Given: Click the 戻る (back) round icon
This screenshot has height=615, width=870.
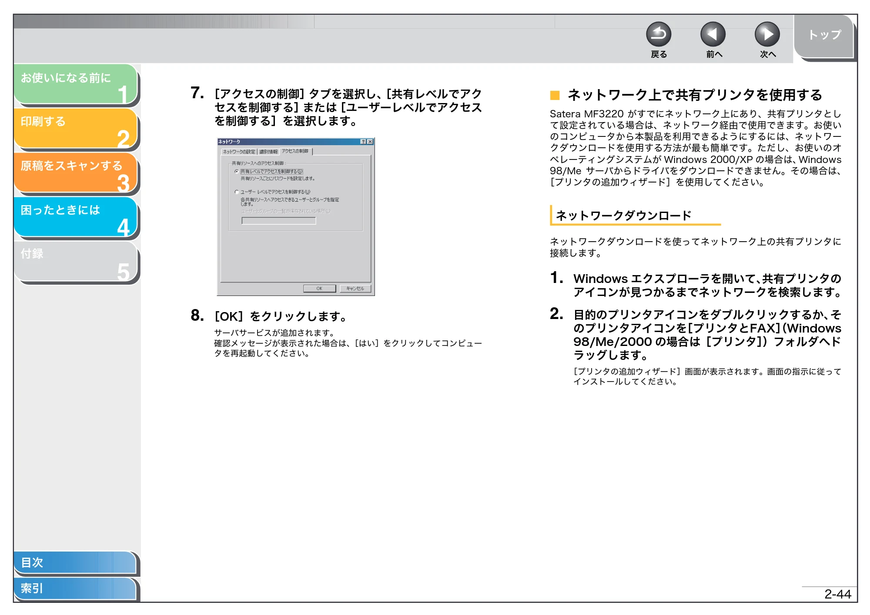Looking at the screenshot, I should tap(658, 34).
